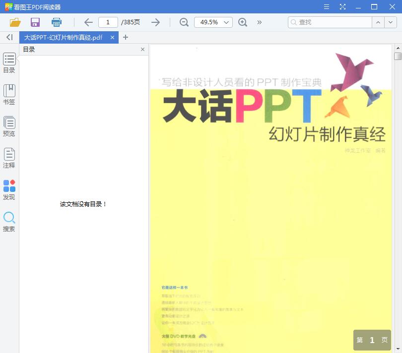Open the hamburger main menu
Screen dimensions: 402x353
pyautogui.click(x=327, y=6)
